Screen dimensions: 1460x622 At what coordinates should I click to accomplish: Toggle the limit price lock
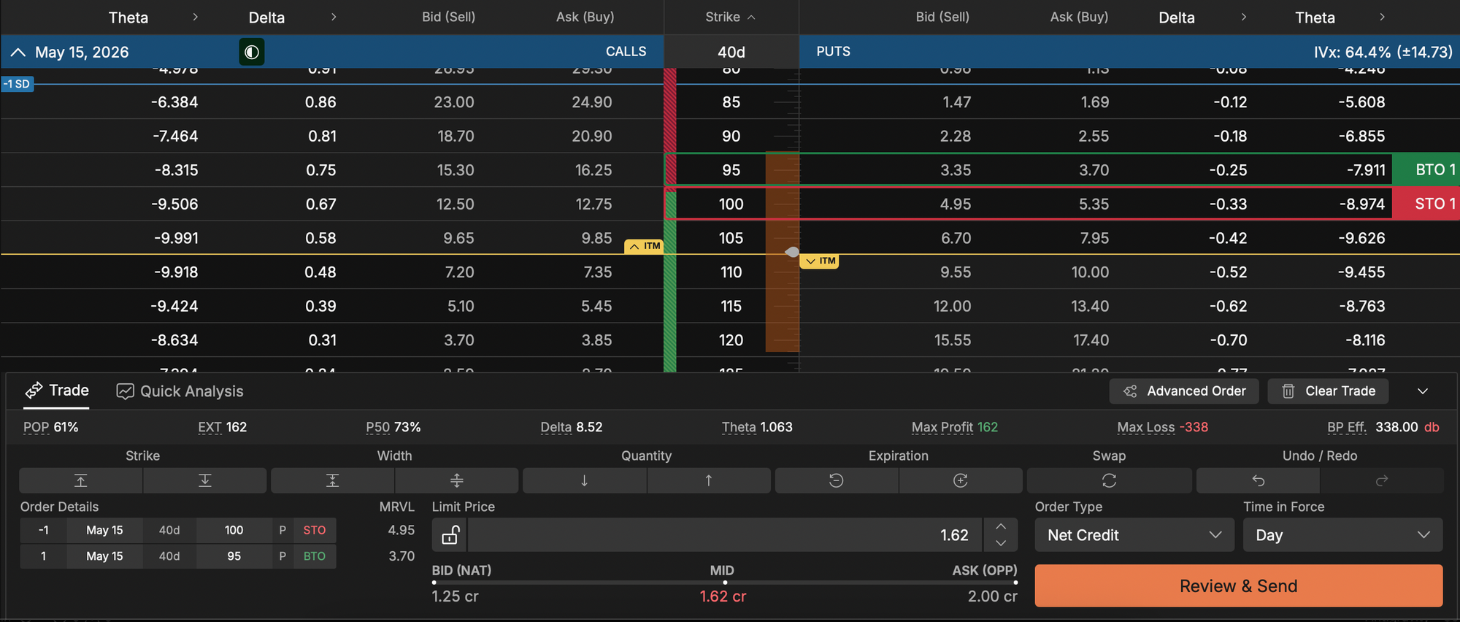pos(450,535)
